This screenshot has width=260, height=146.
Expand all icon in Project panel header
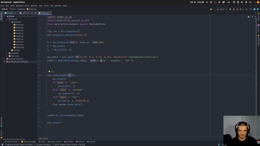[24, 13]
